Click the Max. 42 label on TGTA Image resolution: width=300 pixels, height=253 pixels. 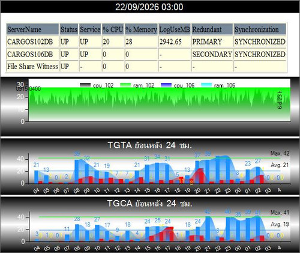[x=280, y=153]
